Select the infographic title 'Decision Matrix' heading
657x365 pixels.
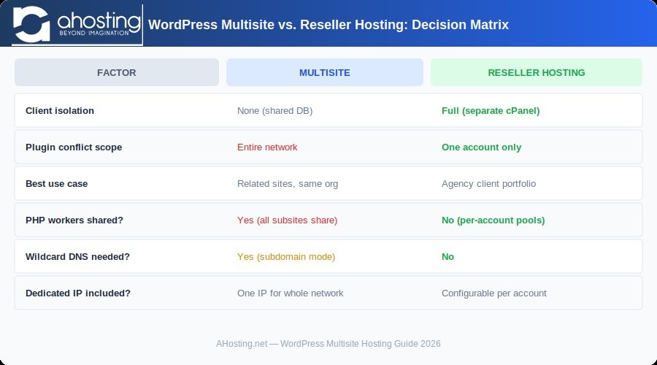tap(328, 25)
